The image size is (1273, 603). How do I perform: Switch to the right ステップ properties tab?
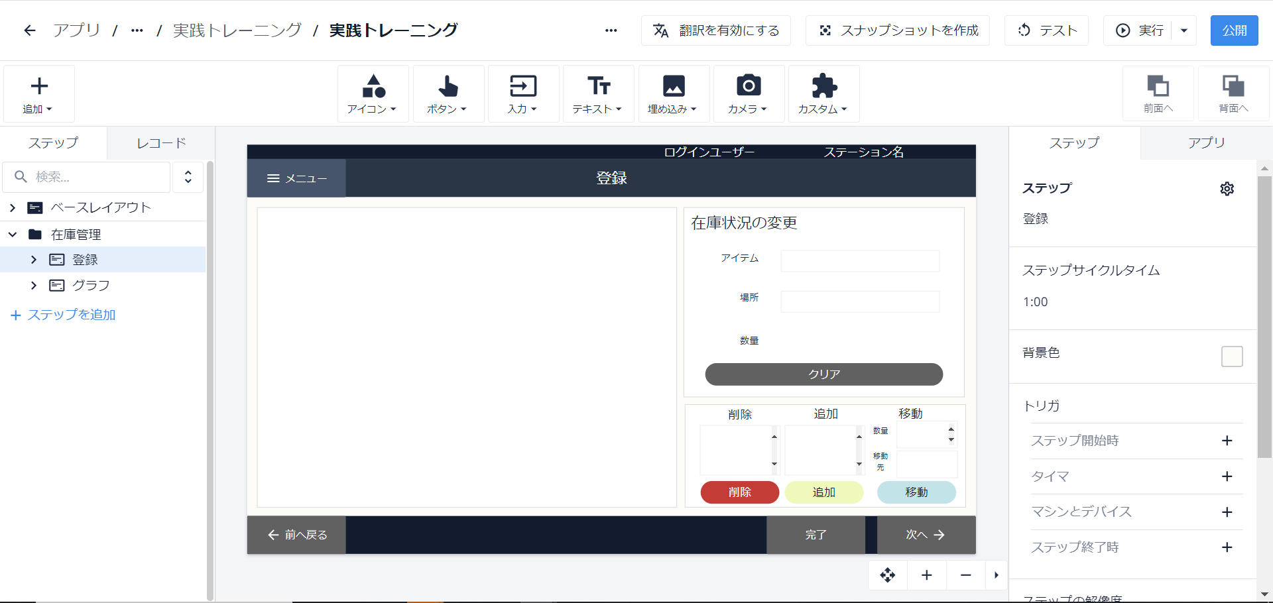[1075, 143]
